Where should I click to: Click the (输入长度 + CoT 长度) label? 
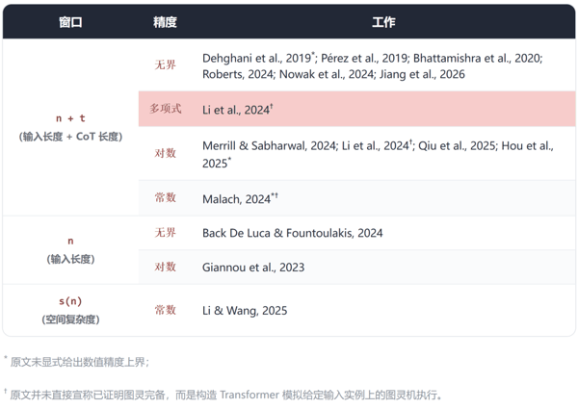pyautogui.click(x=70, y=137)
